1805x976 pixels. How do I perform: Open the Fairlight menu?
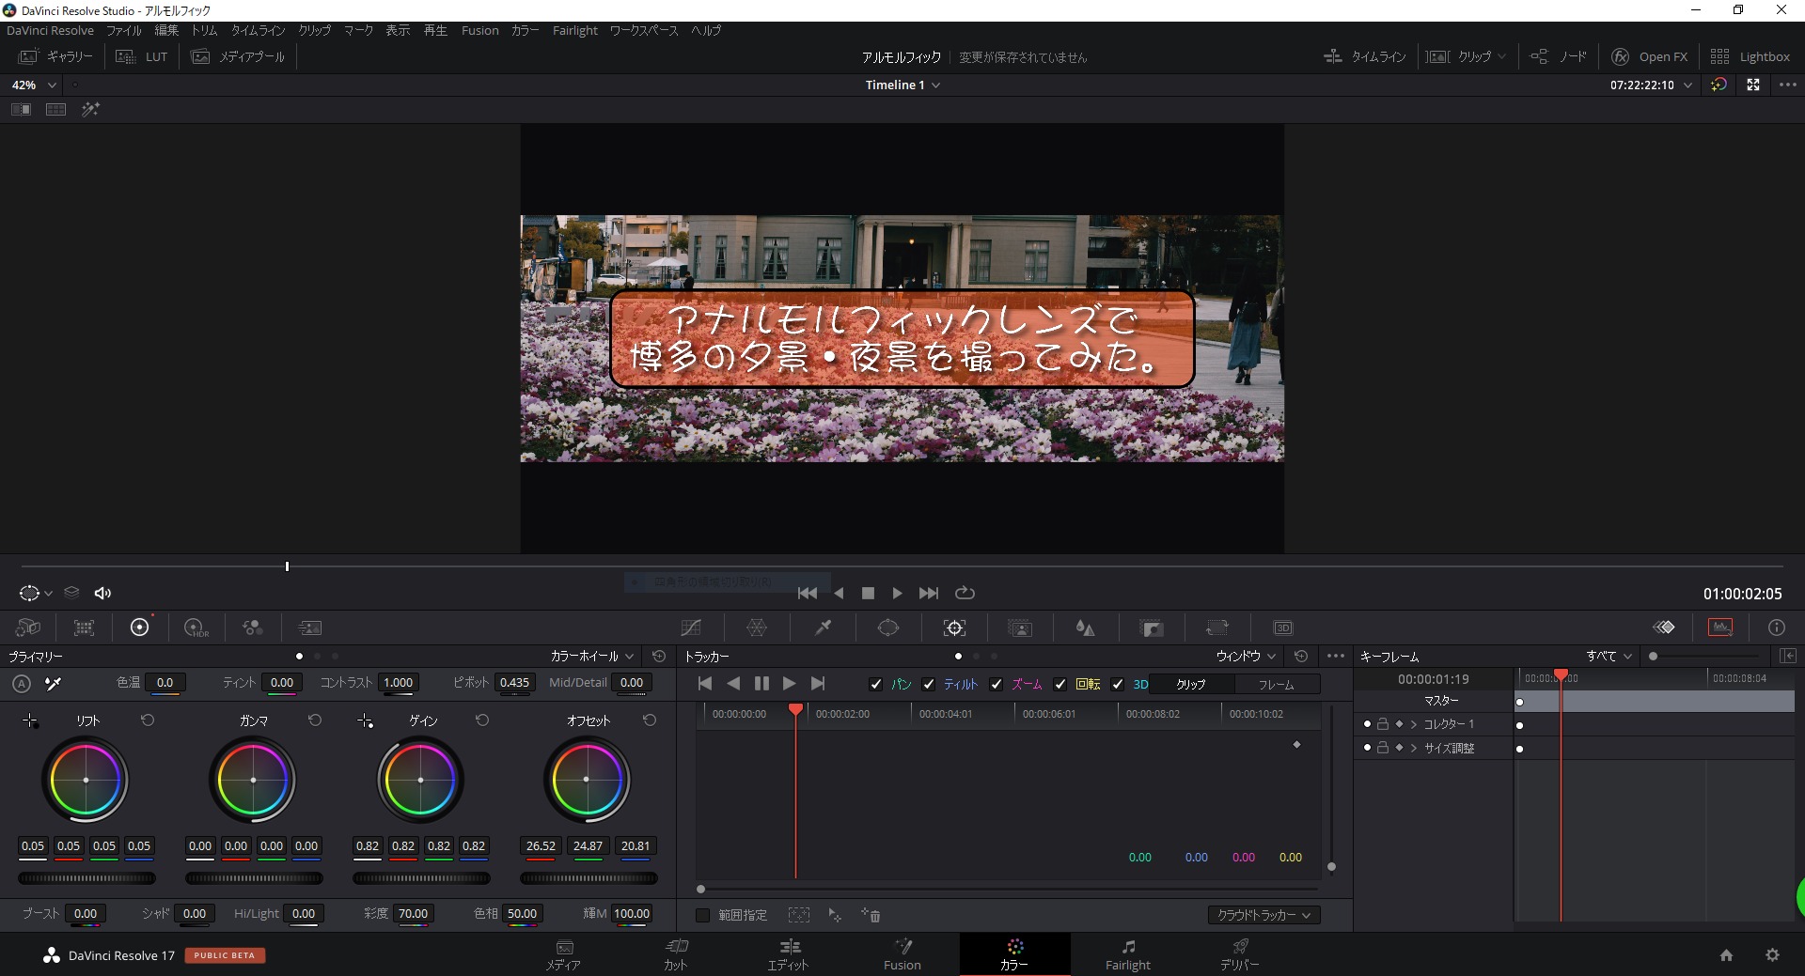coord(574,30)
